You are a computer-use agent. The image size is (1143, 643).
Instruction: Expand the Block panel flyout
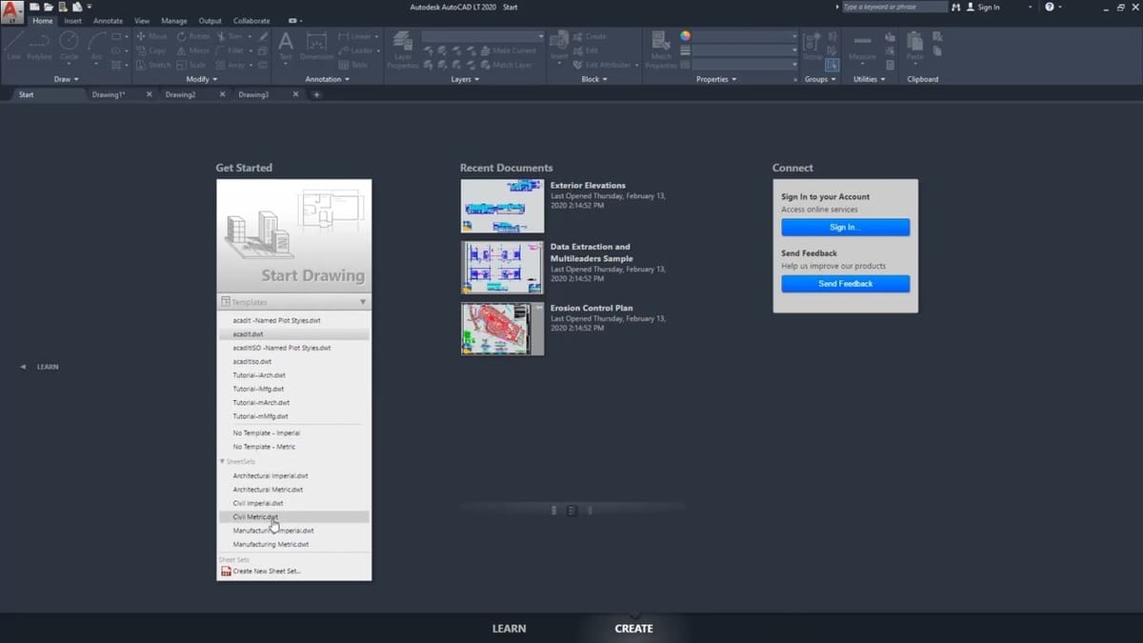tap(594, 79)
